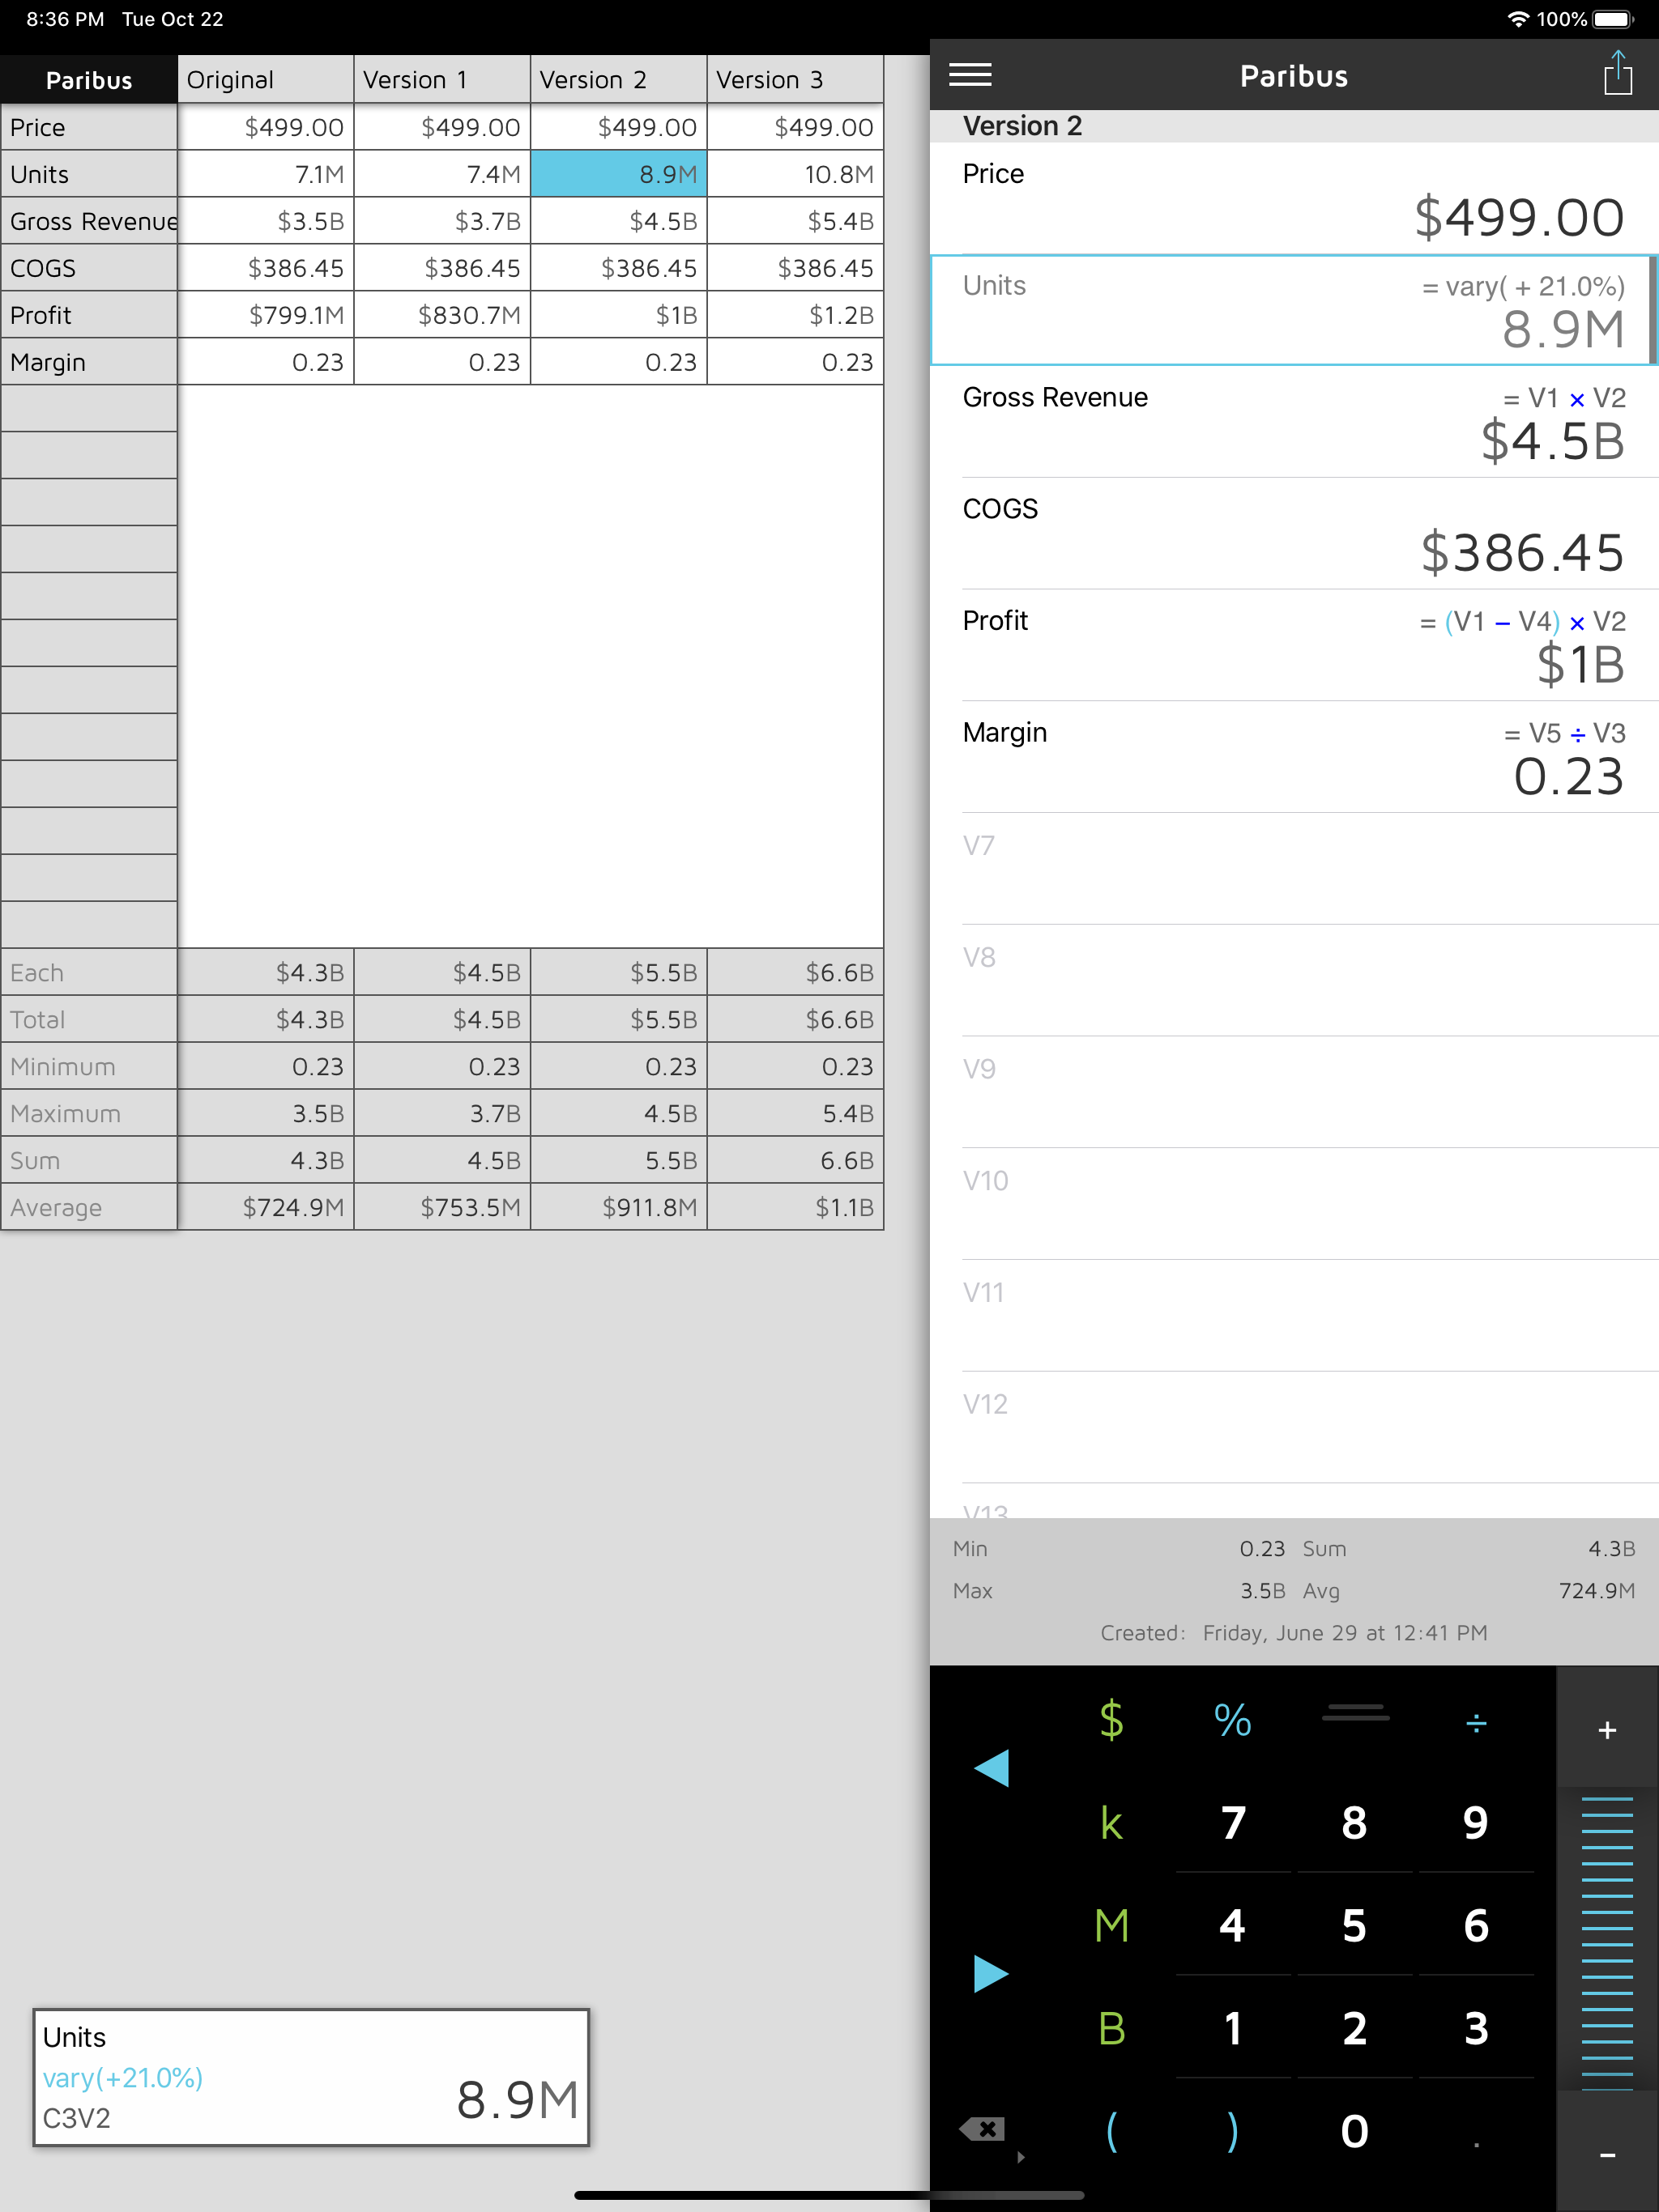Open the hamburger menu in Paribus header
The image size is (1659, 2212).
click(x=970, y=75)
